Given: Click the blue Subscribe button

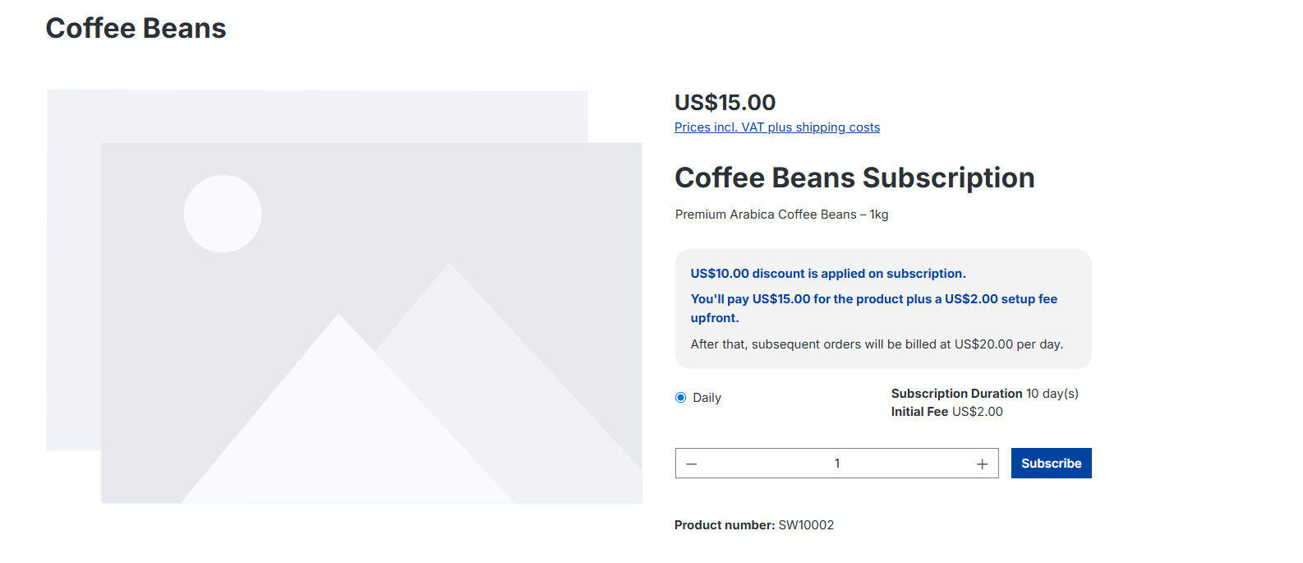Looking at the screenshot, I should click(x=1051, y=463).
